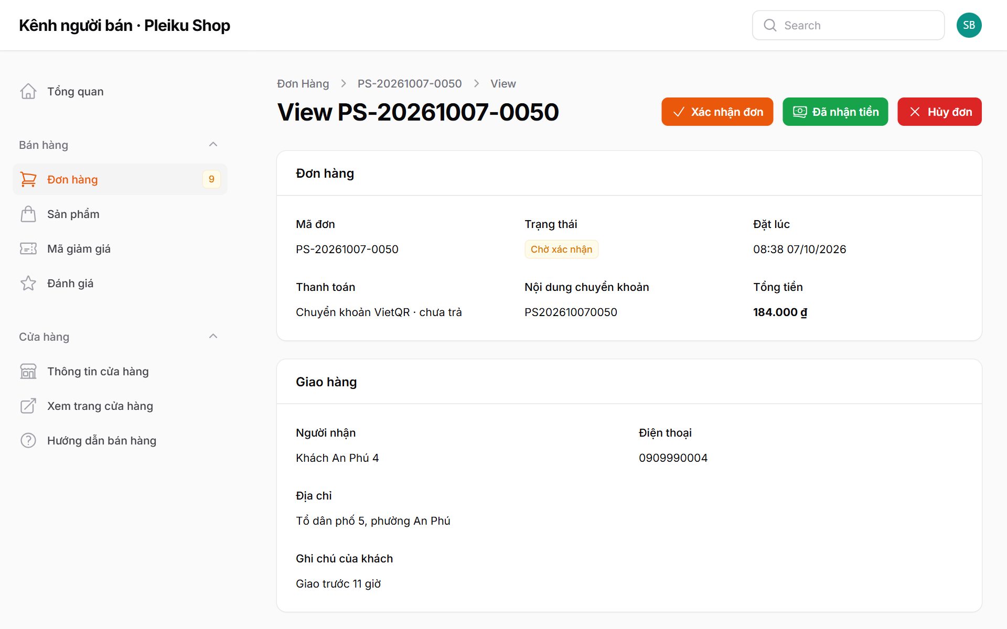Click the magnifier icon in search box
Viewport: 1007px width, 629px height.
(770, 25)
